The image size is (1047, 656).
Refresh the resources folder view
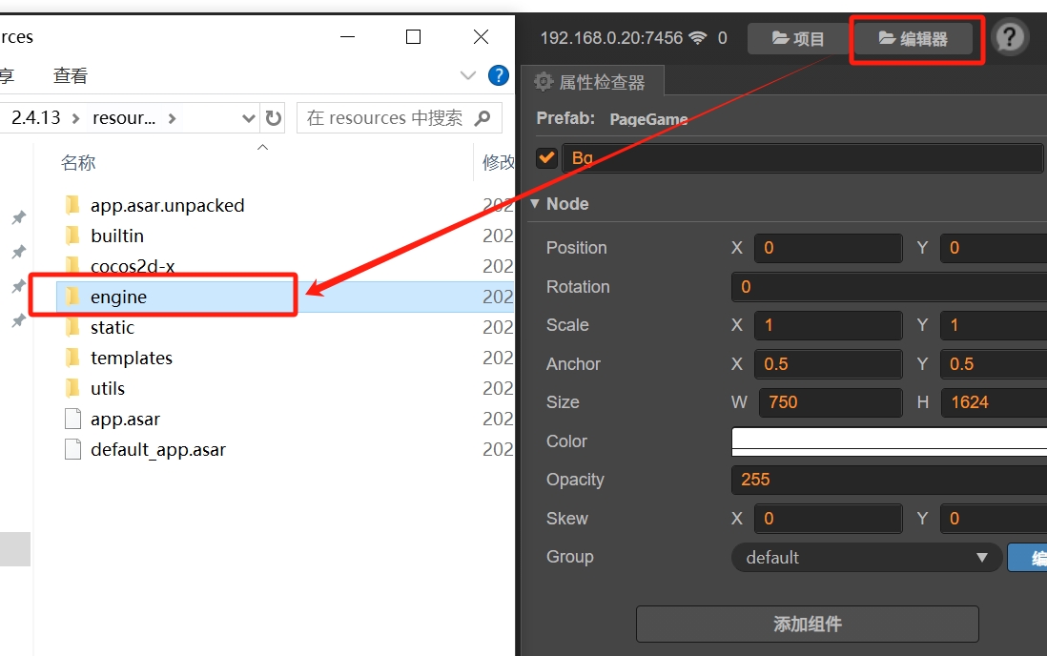pyautogui.click(x=273, y=118)
